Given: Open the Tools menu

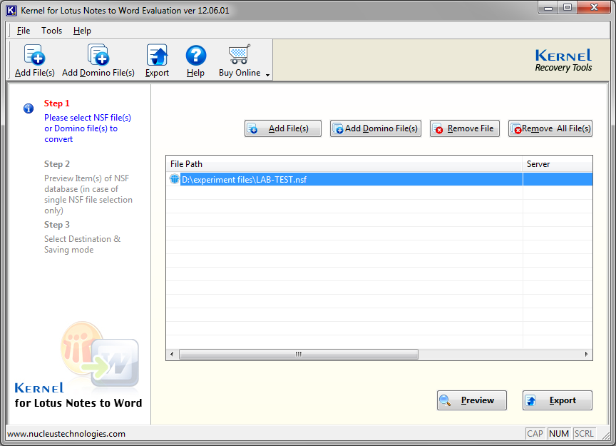Looking at the screenshot, I should coord(52,31).
